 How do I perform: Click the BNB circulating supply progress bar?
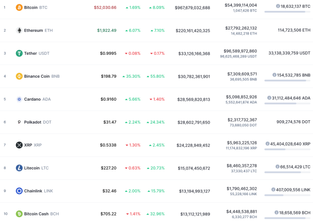pos(287,80)
